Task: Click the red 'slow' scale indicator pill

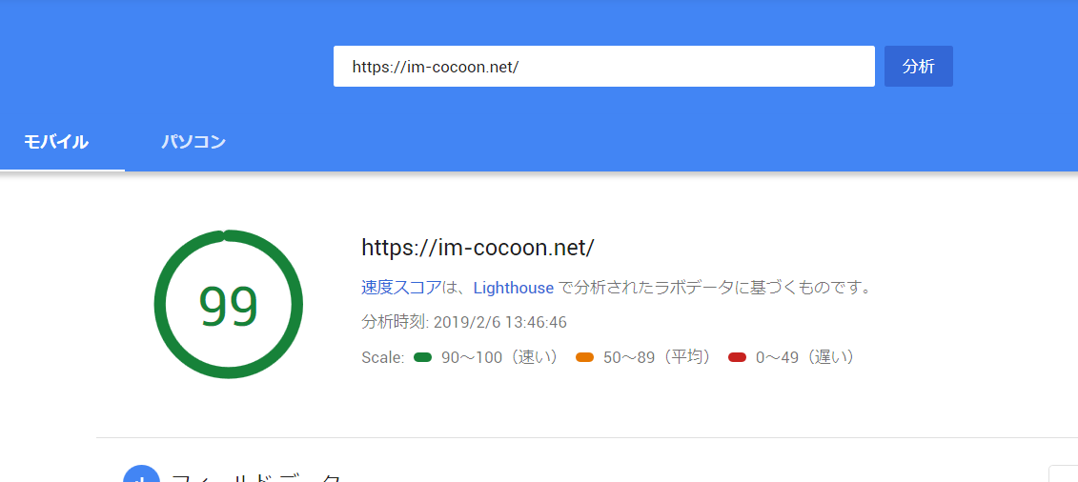Action: pyautogui.click(x=737, y=357)
